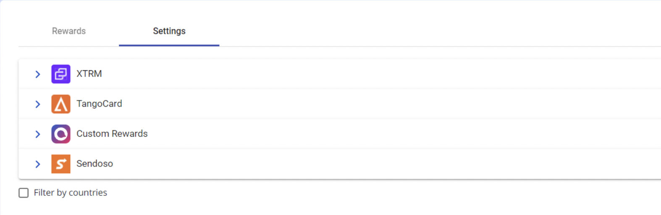Image resolution: width=661 pixels, height=215 pixels.
Task: Expand the TangoCard section chevron
Action: pos(38,104)
